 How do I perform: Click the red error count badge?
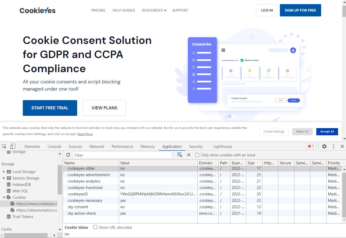311,146
